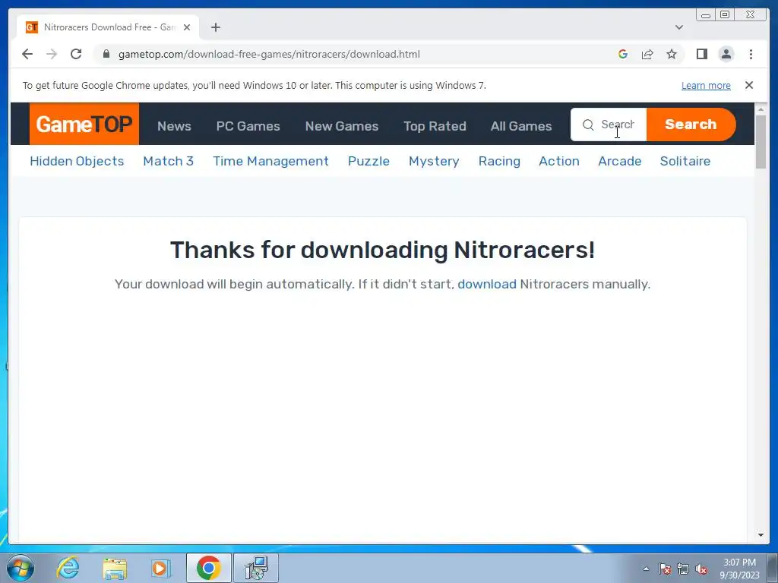Browse the Hidden Objects category
778x583 pixels.
click(x=77, y=161)
